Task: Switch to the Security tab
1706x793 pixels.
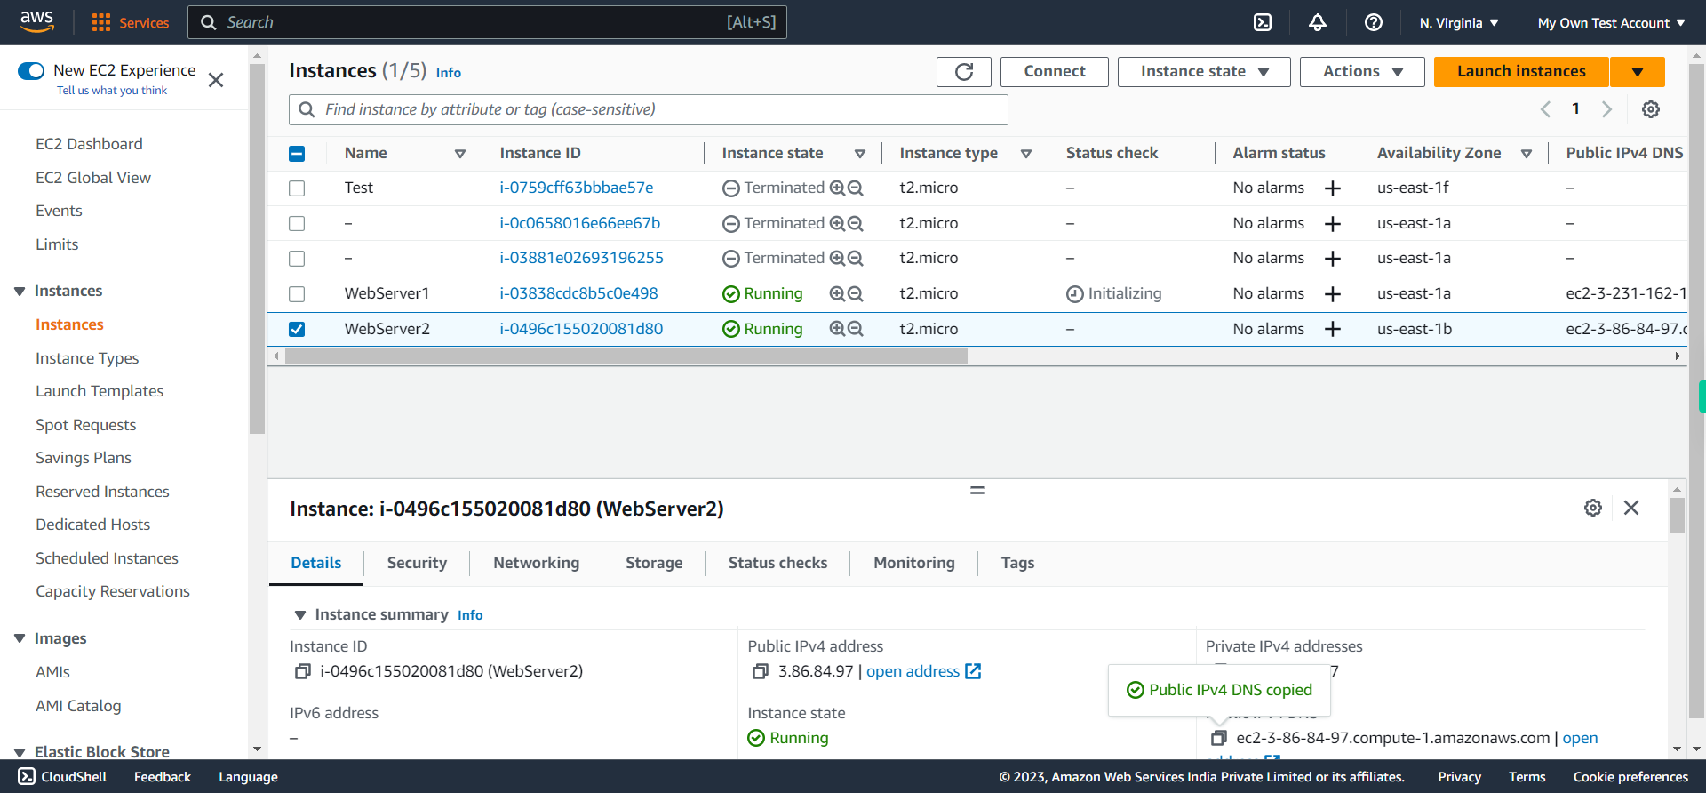Action: [417, 563]
